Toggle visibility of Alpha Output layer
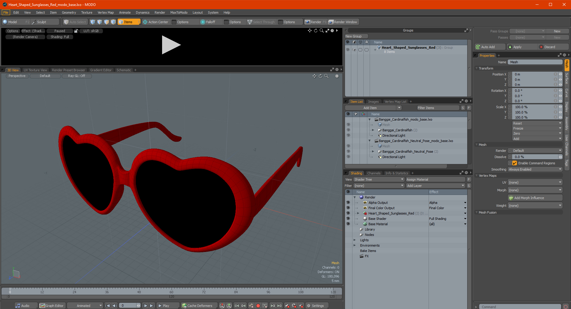Screen dimensions: 571x309 348,203
